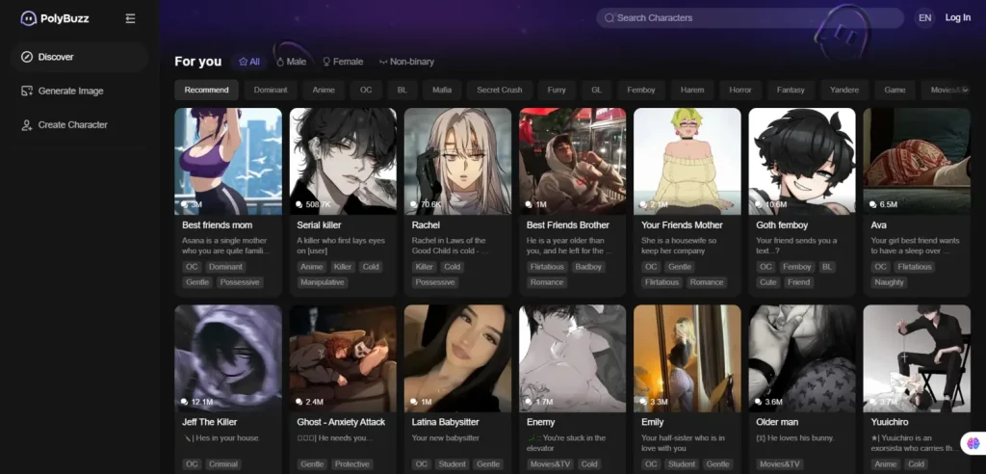Click the Femboy tag on Goth femboy
986x474 pixels.
(796, 267)
